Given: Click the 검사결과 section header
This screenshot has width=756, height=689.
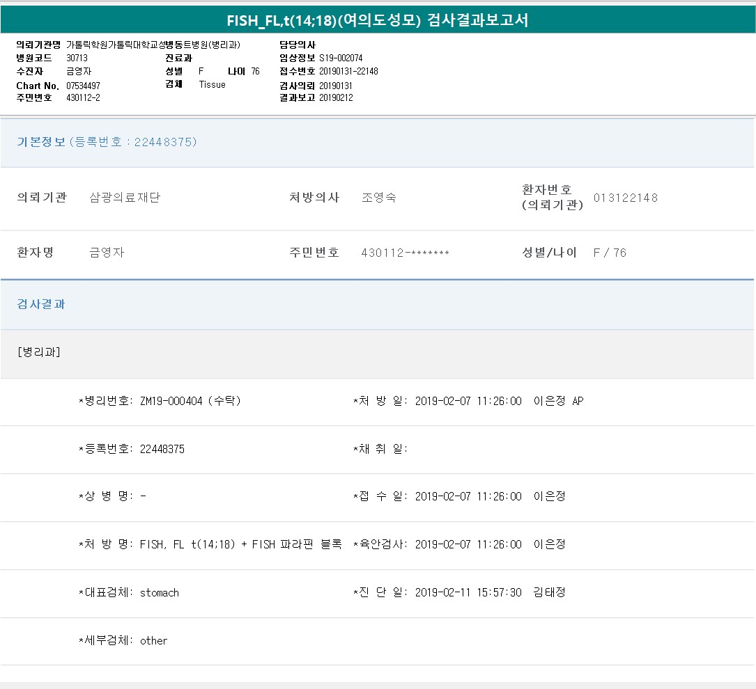Looking at the screenshot, I should click(x=41, y=304).
